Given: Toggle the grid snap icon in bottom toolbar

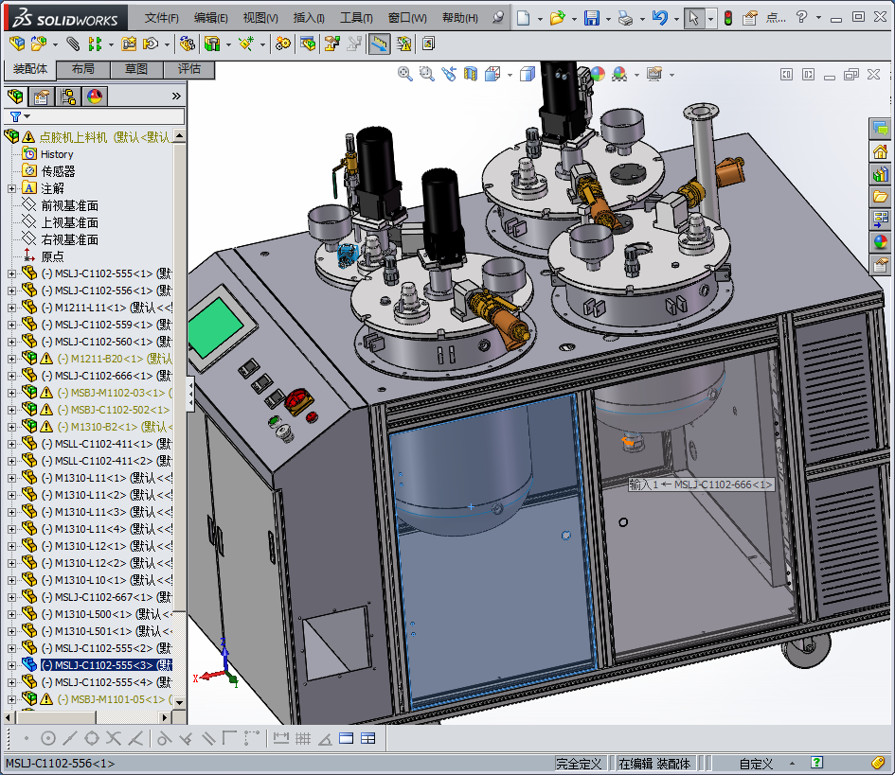Looking at the screenshot, I should [x=303, y=738].
